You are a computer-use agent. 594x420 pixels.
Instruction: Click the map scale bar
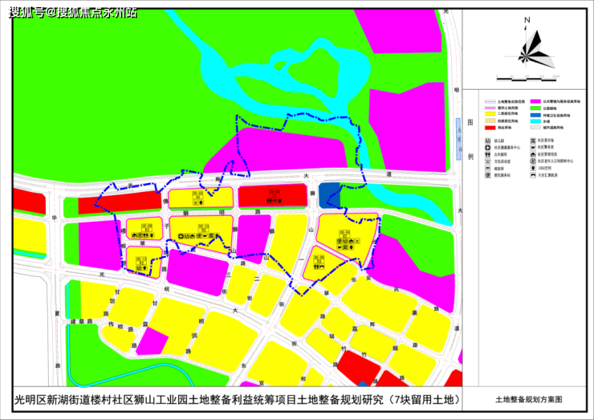527,79
